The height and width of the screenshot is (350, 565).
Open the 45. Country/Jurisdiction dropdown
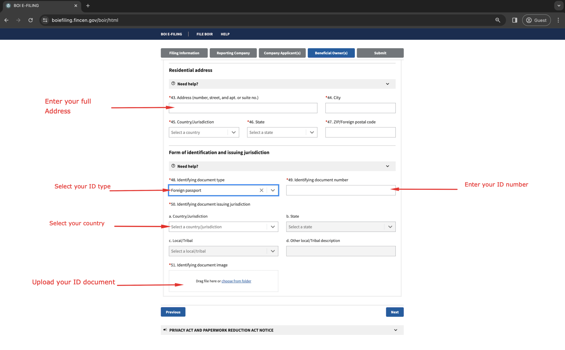click(x=204, y=132)
